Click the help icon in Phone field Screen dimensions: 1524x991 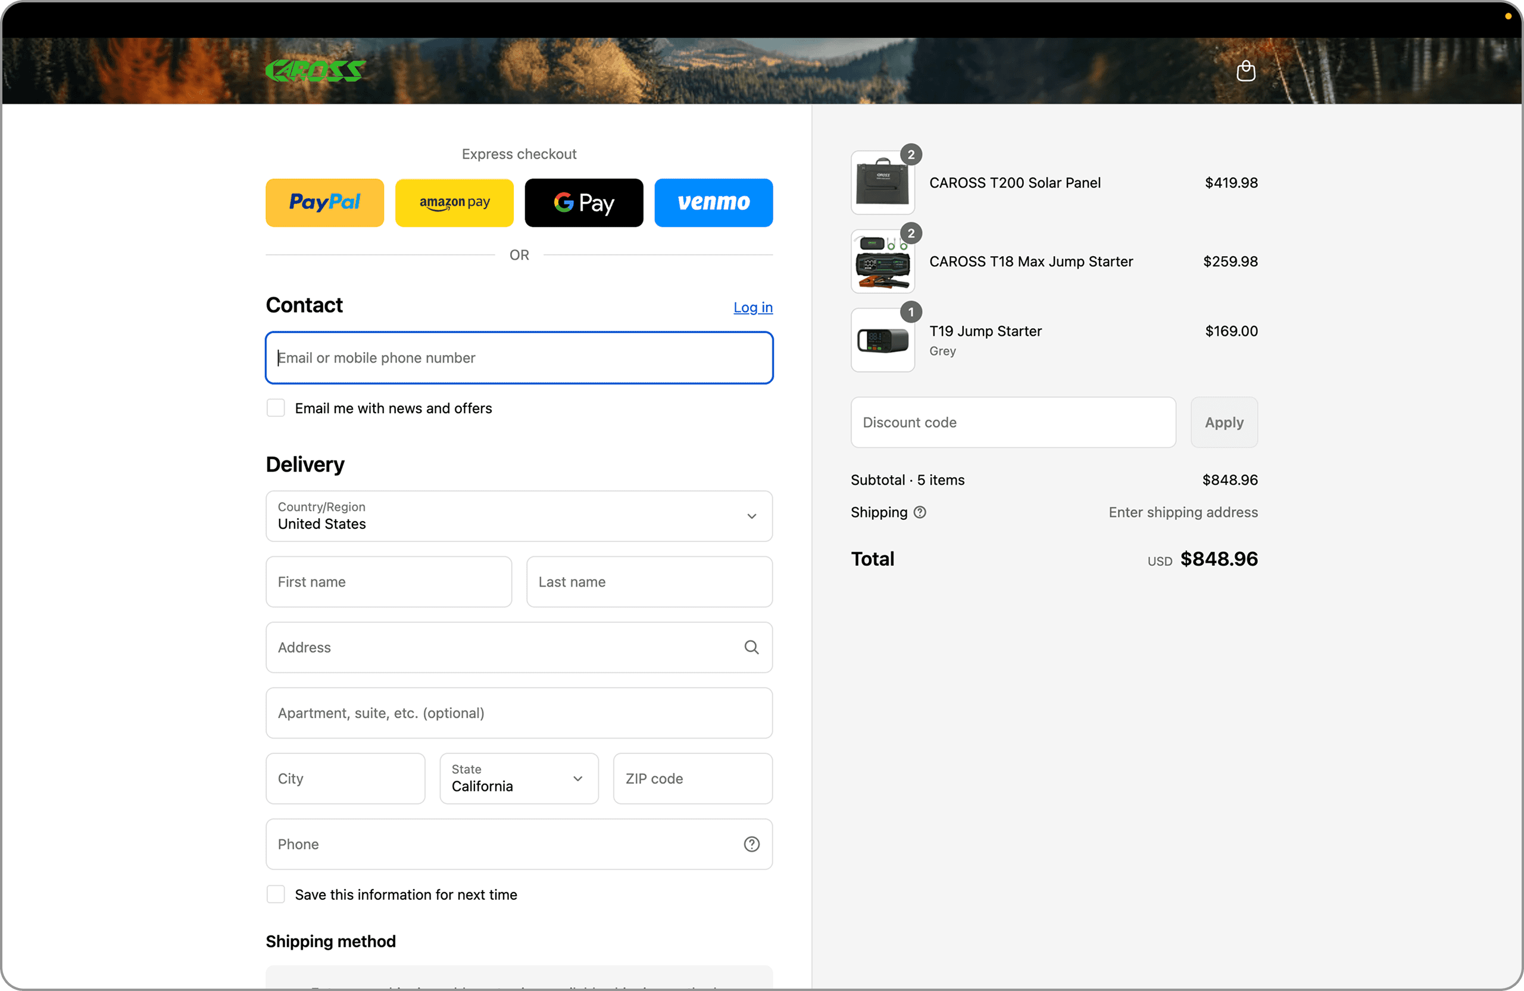[x=751, y=844]
